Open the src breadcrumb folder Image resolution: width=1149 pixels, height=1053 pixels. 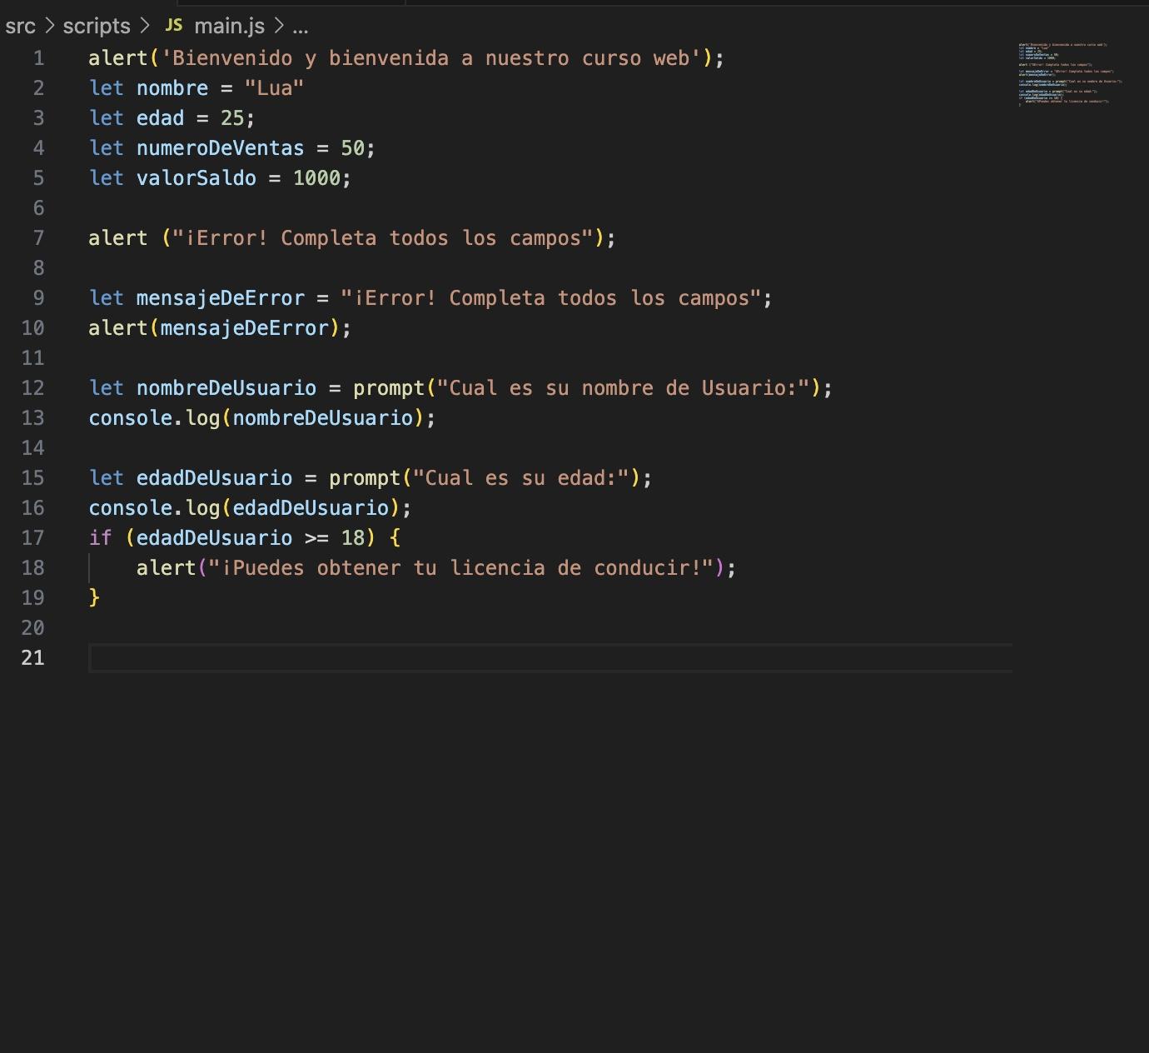pyautogui.click(x=20, y=26)
